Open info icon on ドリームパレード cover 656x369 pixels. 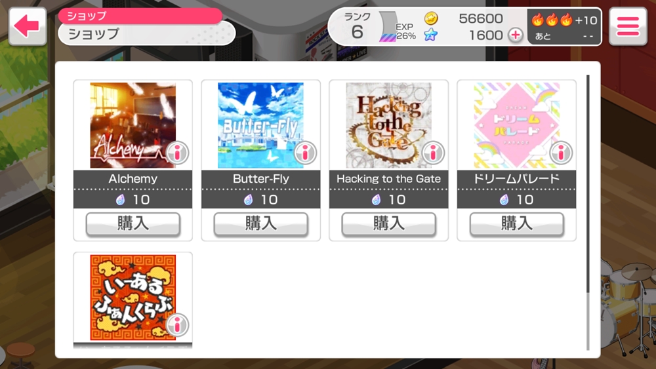click(x=562, y=153)
